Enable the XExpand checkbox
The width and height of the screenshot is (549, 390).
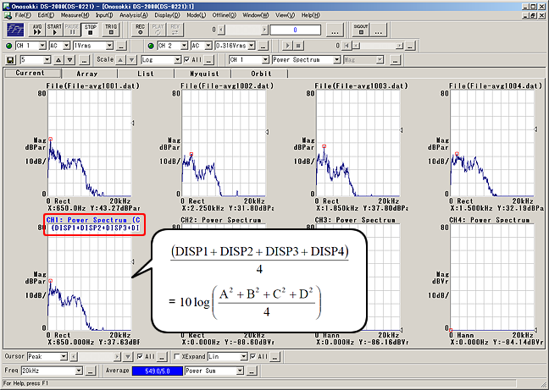177,356
